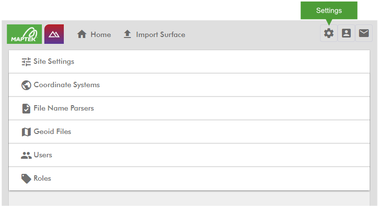Open the user account profile icon

tap(346, 33)
